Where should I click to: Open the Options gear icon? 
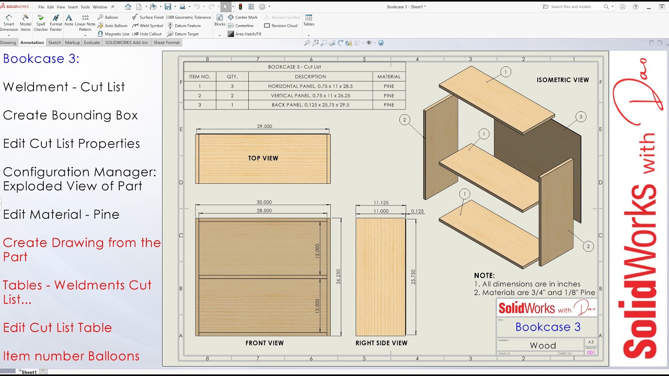coord(262,7)
